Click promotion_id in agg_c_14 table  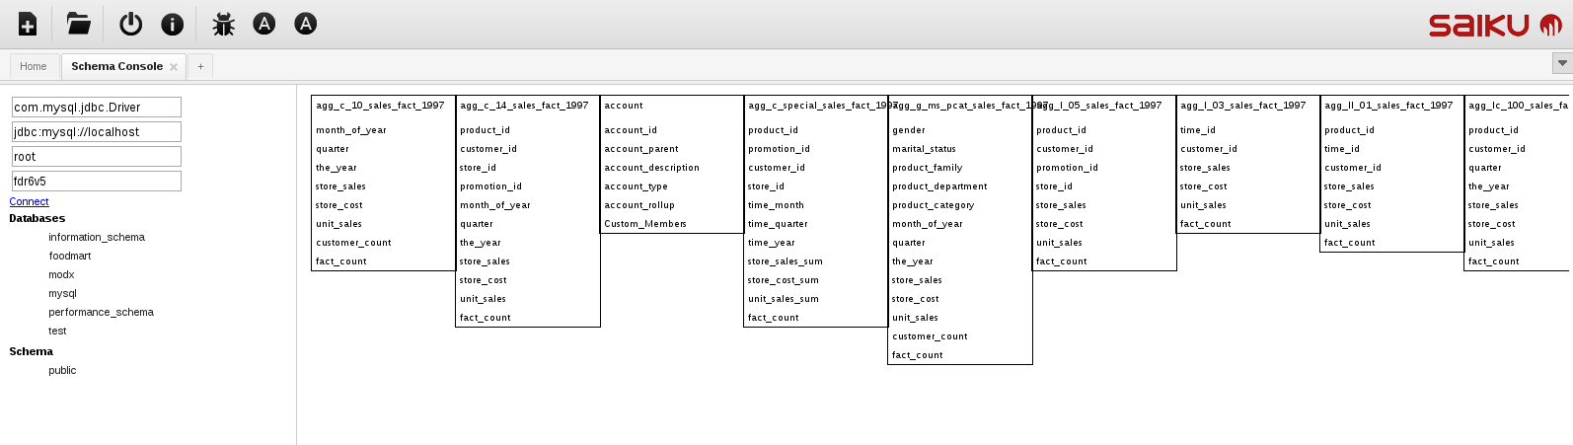490,186
